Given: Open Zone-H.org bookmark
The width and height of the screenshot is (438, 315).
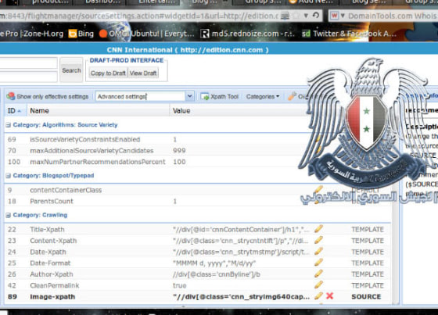Looking at the screenshot, I should pyautogui.click(x=43, y=34).
